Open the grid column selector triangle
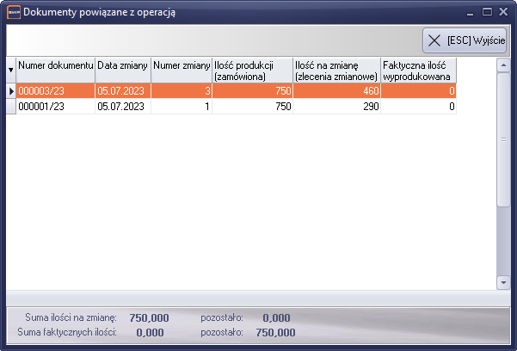The image size is (517, 351). click(x=11, y=70)
